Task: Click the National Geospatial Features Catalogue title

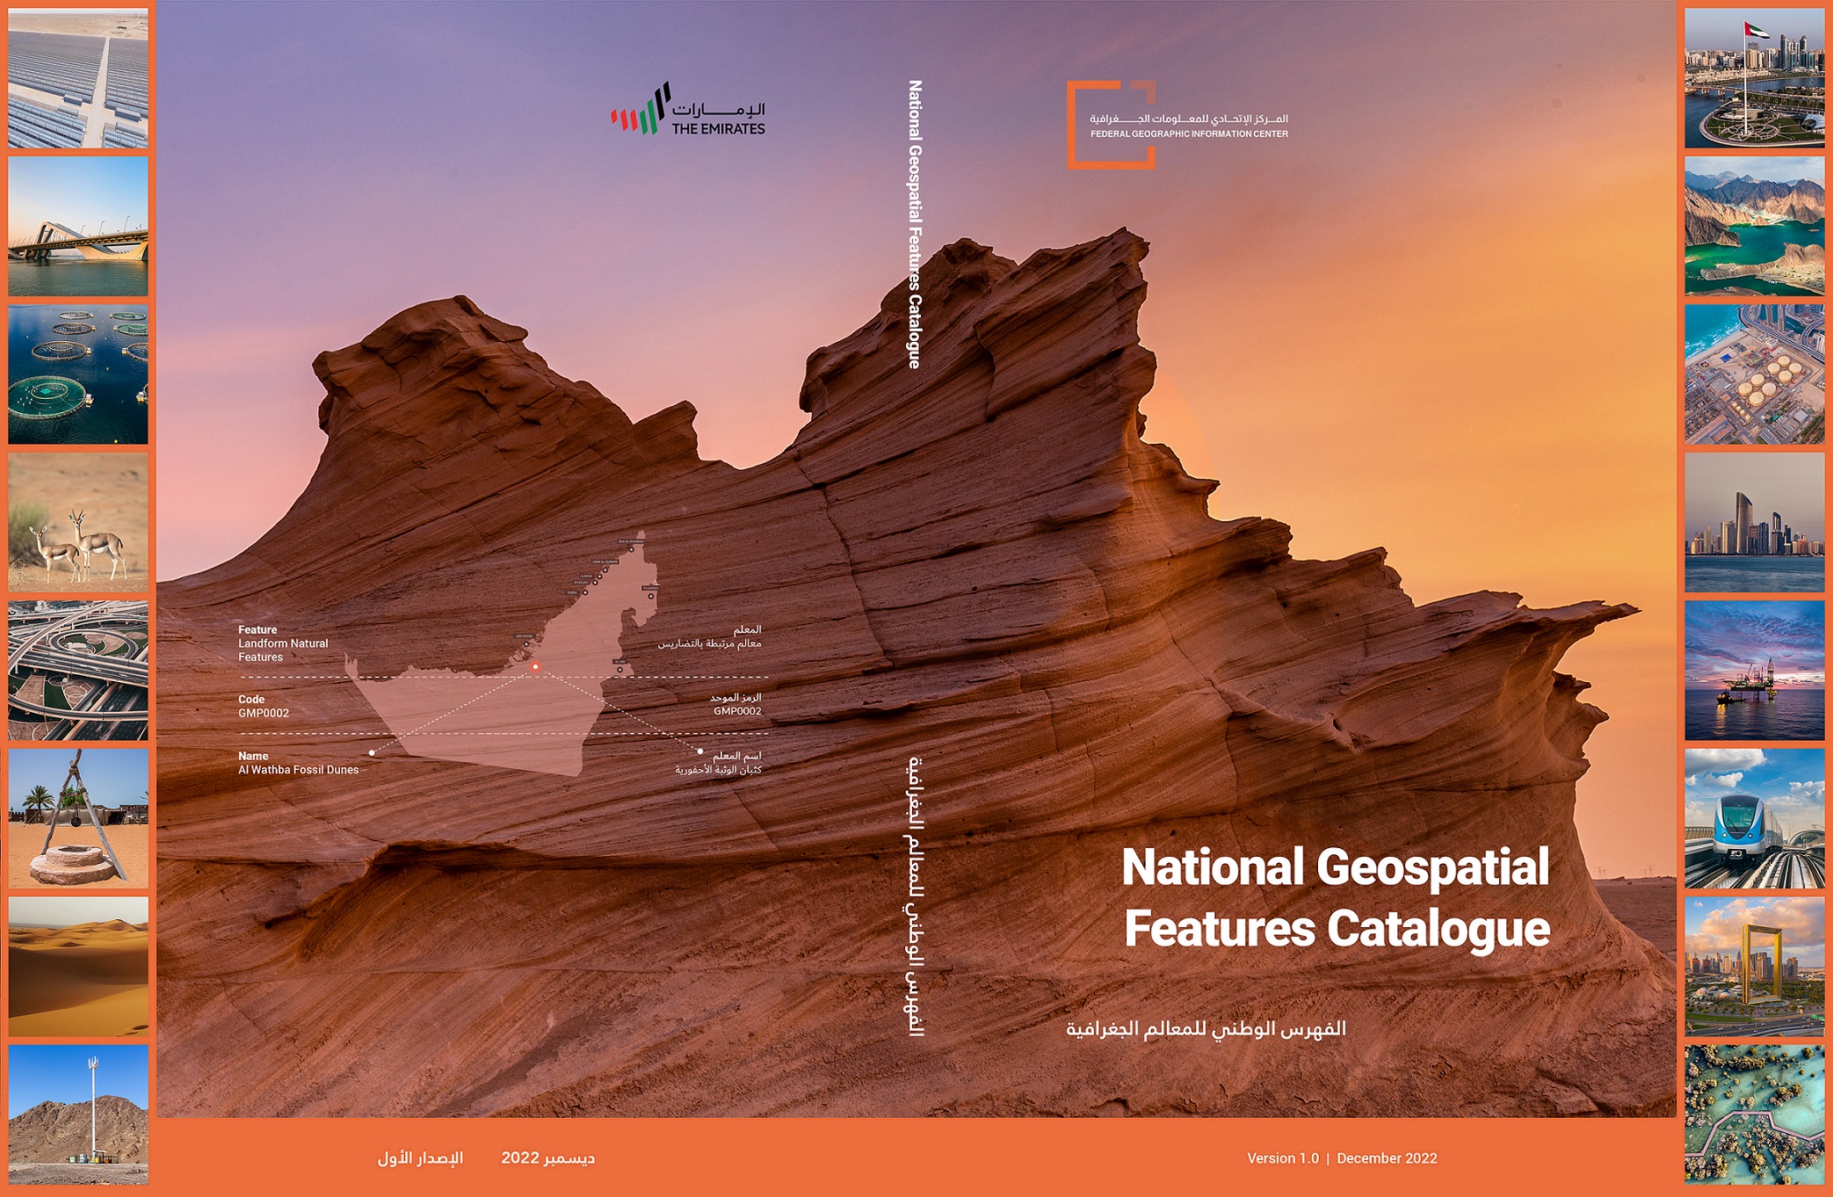Action: pos(1336,897)
